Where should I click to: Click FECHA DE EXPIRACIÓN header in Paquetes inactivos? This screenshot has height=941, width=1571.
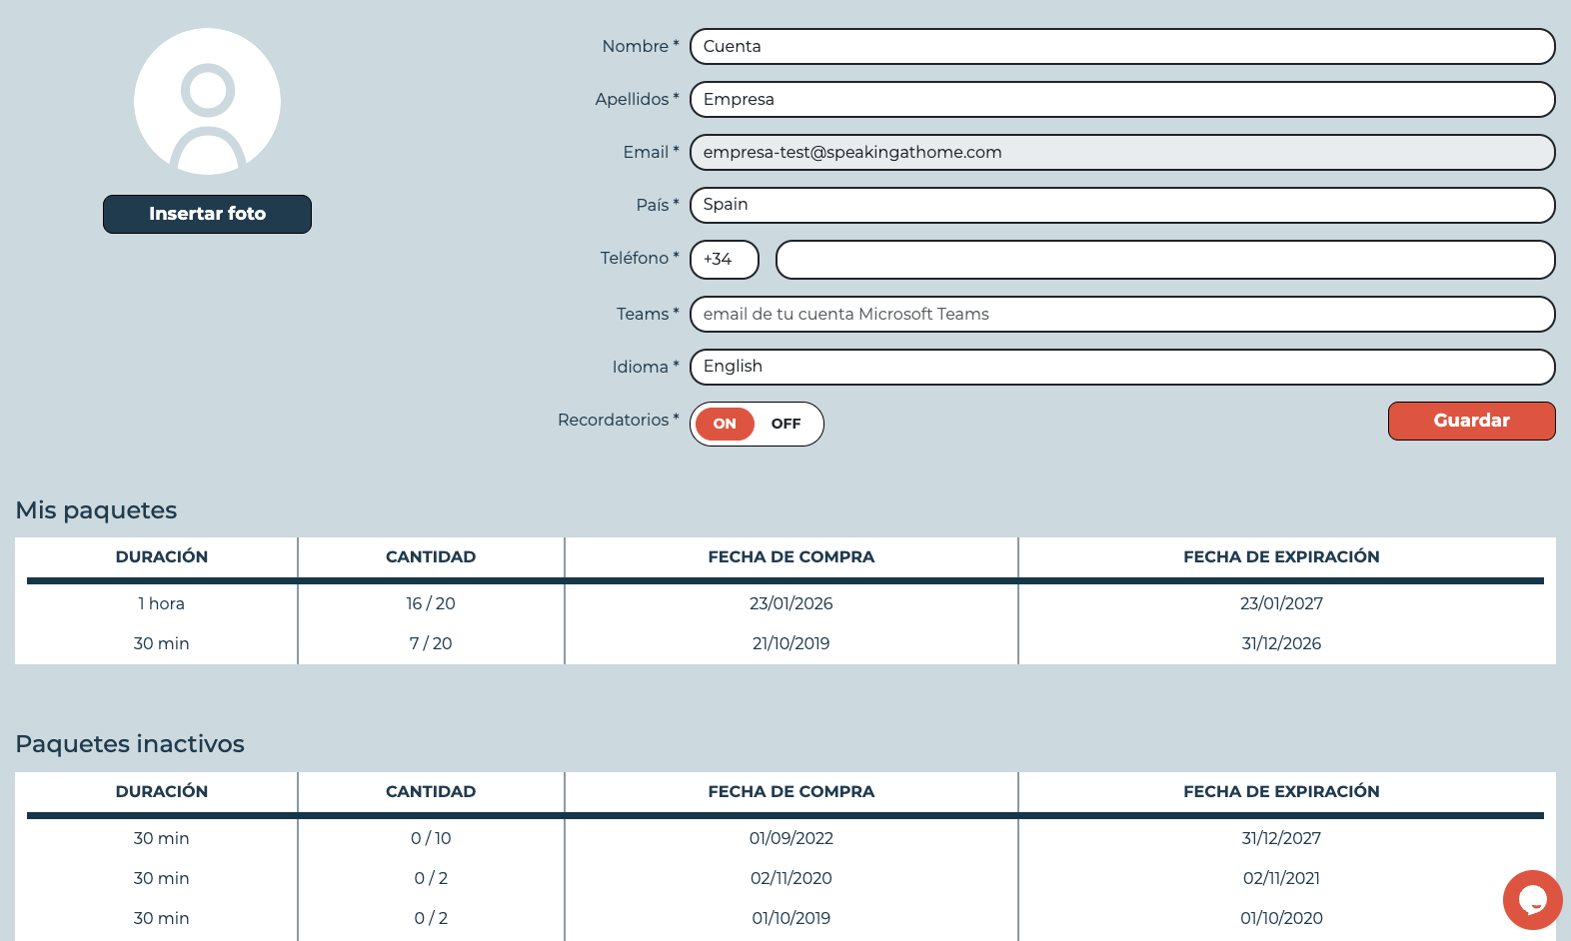pyautogui.click(x=1281, y=792)
